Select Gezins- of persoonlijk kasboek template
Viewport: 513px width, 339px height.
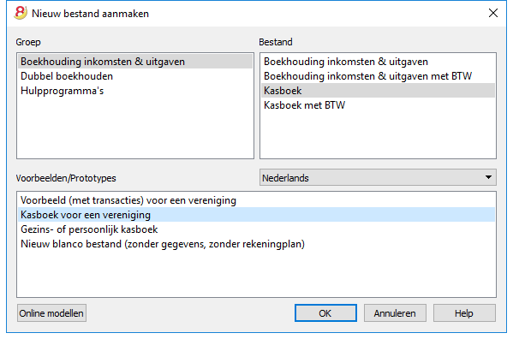(257, 229)
